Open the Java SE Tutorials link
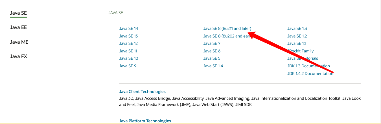The image size is (381, 124). point(303,58)
